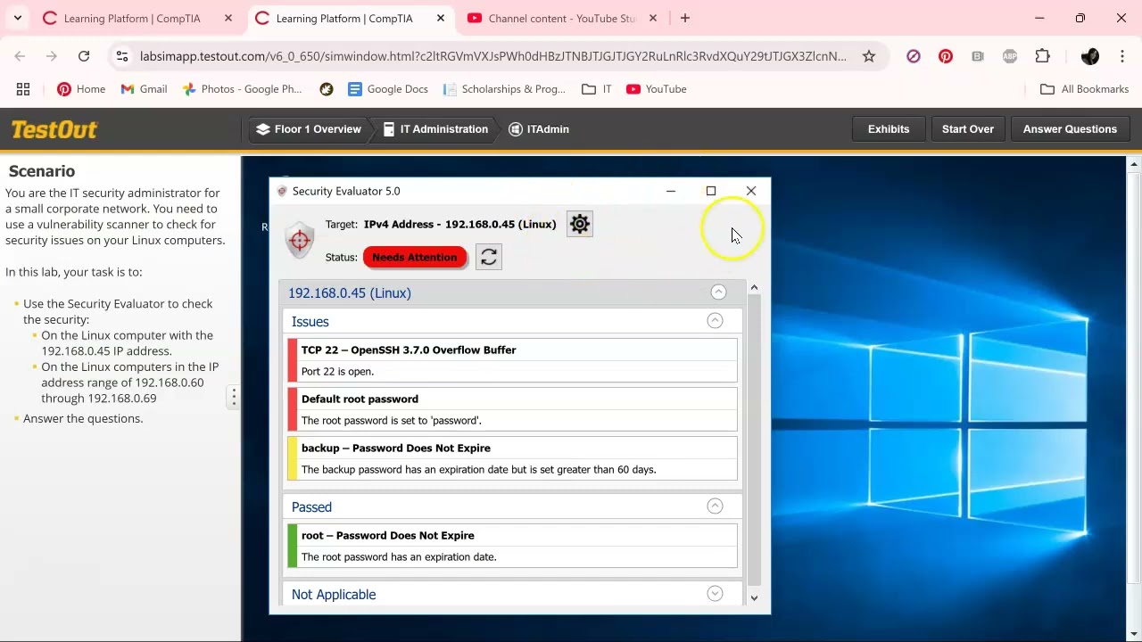Open the YouTube bookmark

click(657, 89)
